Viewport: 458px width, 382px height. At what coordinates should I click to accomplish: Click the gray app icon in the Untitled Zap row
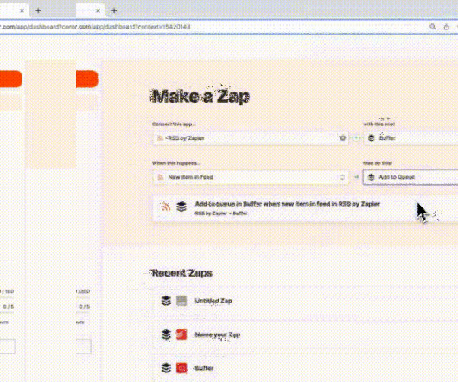(181, 301)
